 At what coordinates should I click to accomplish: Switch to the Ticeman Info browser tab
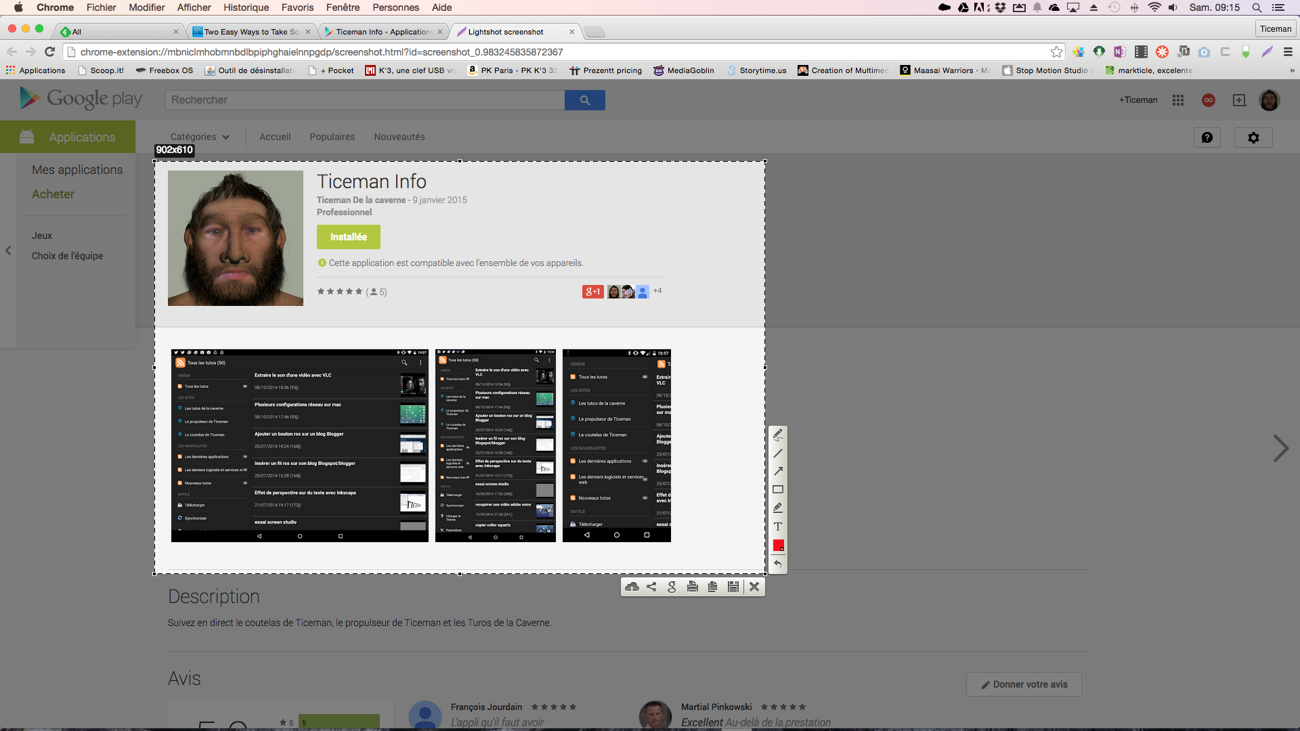(384, 32)
